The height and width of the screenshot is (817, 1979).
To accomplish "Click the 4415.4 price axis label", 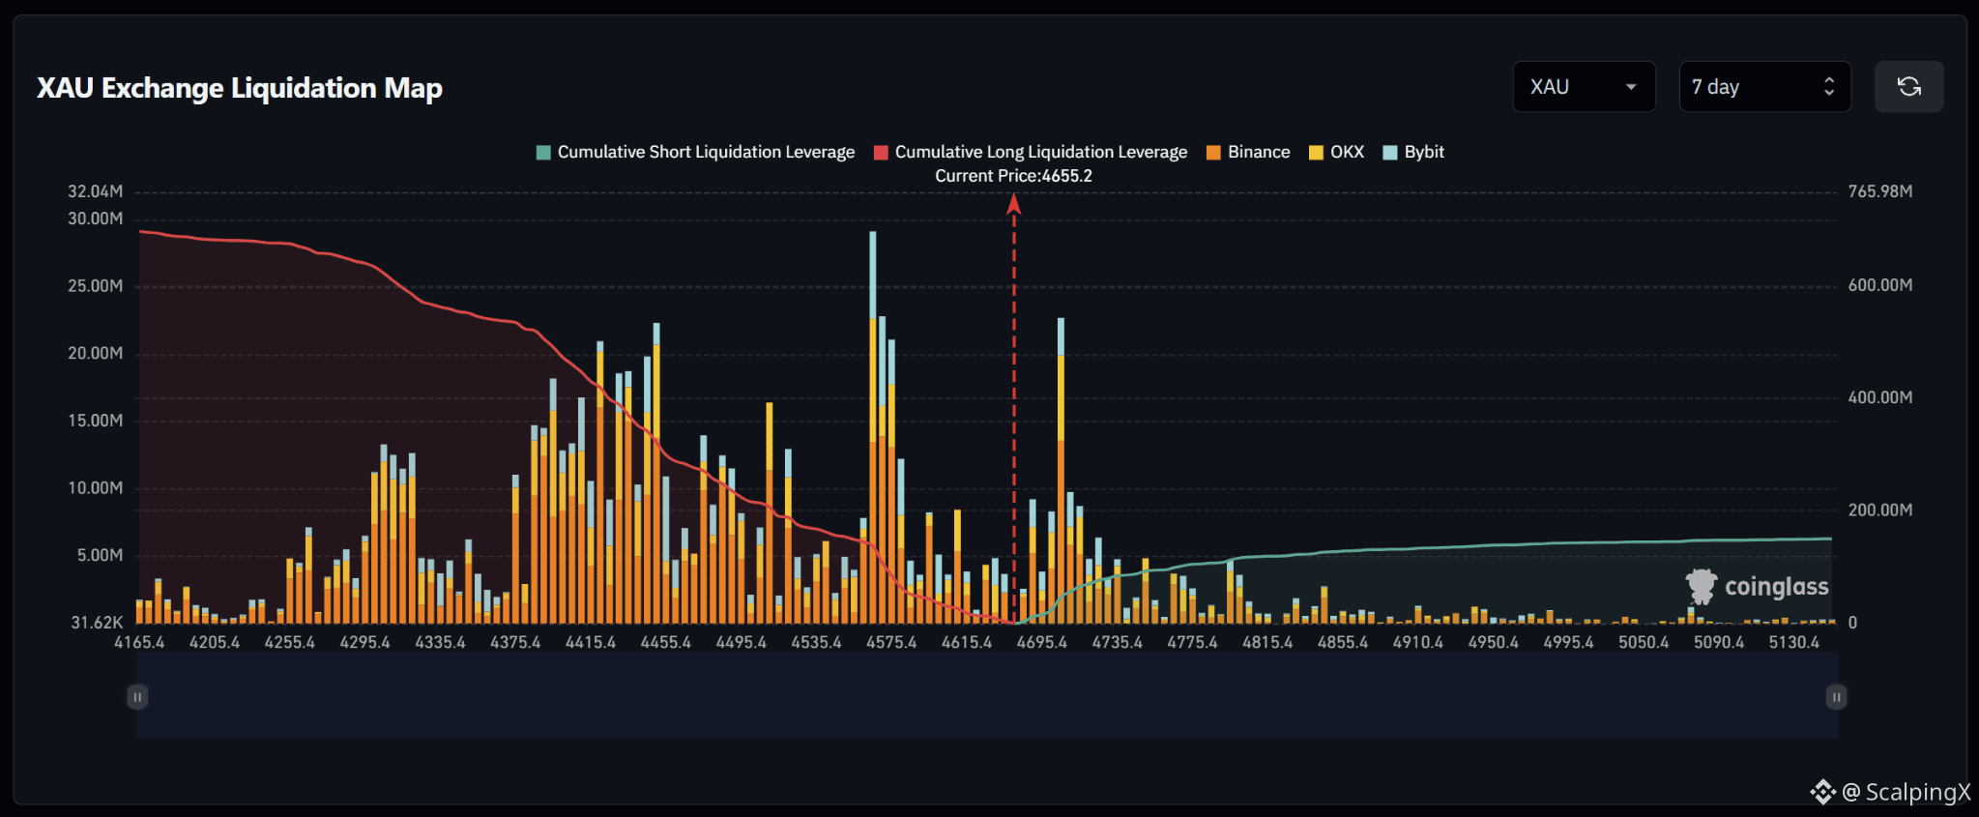I will [x=591, y=642].
